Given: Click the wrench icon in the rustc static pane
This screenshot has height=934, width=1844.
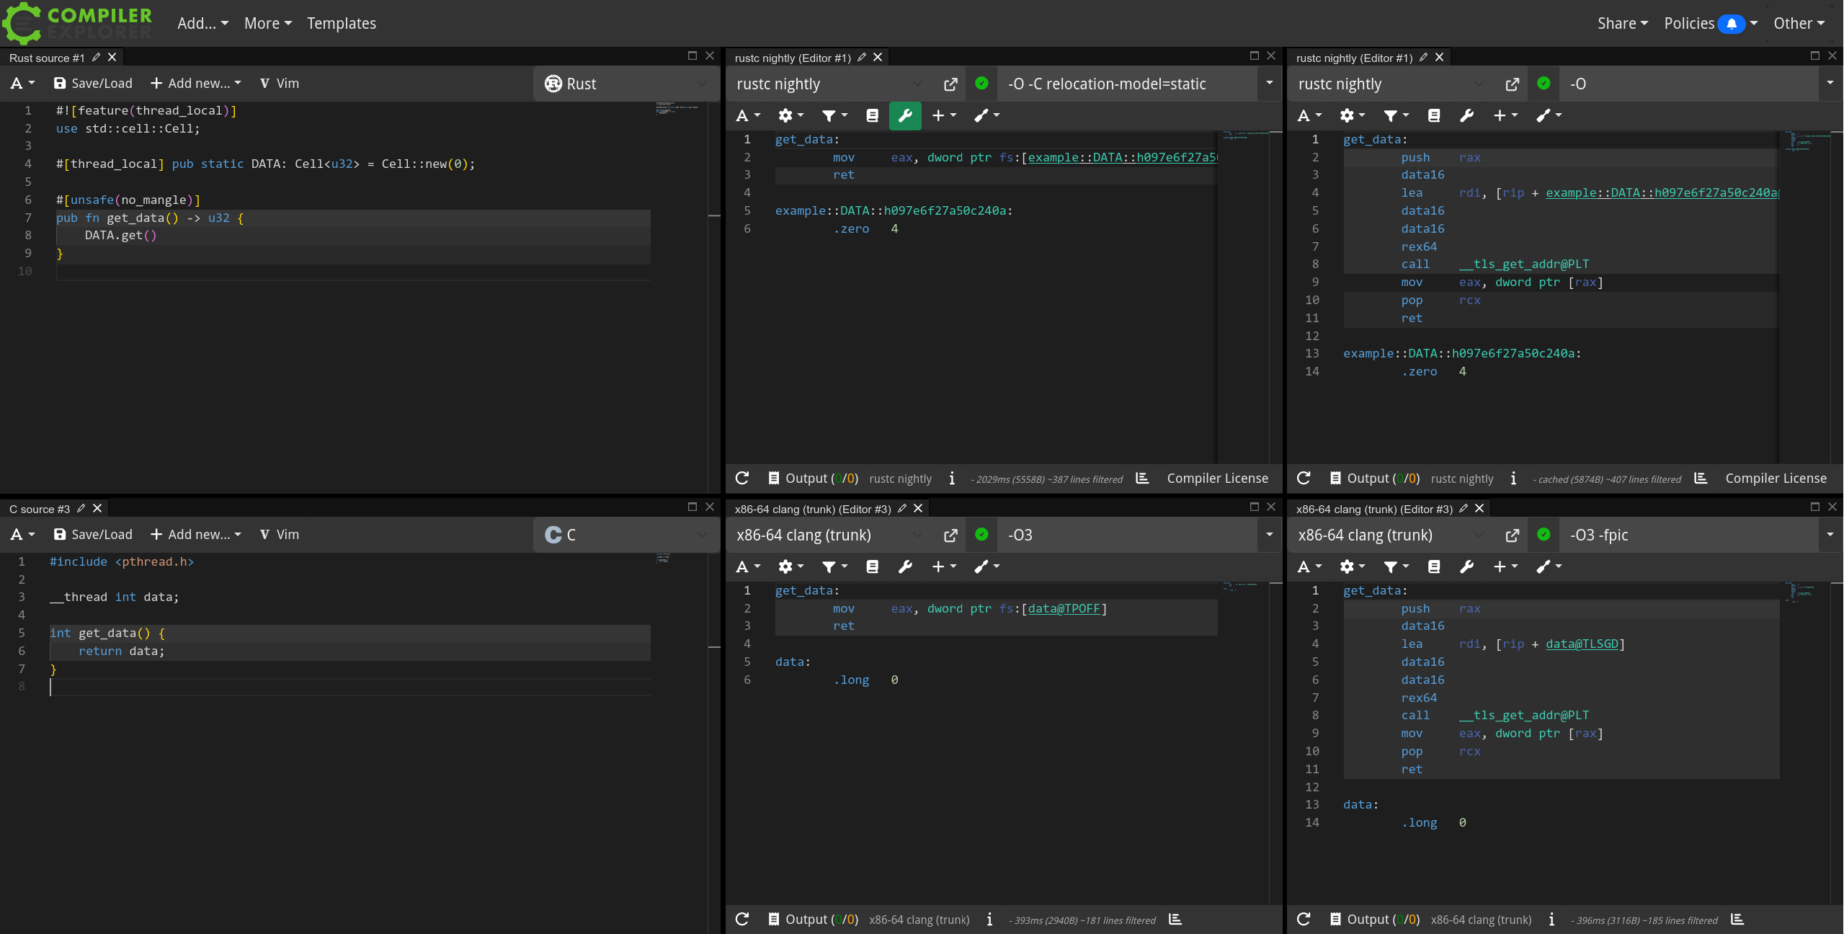Looking at the screenshot, I should pos(905,115).
